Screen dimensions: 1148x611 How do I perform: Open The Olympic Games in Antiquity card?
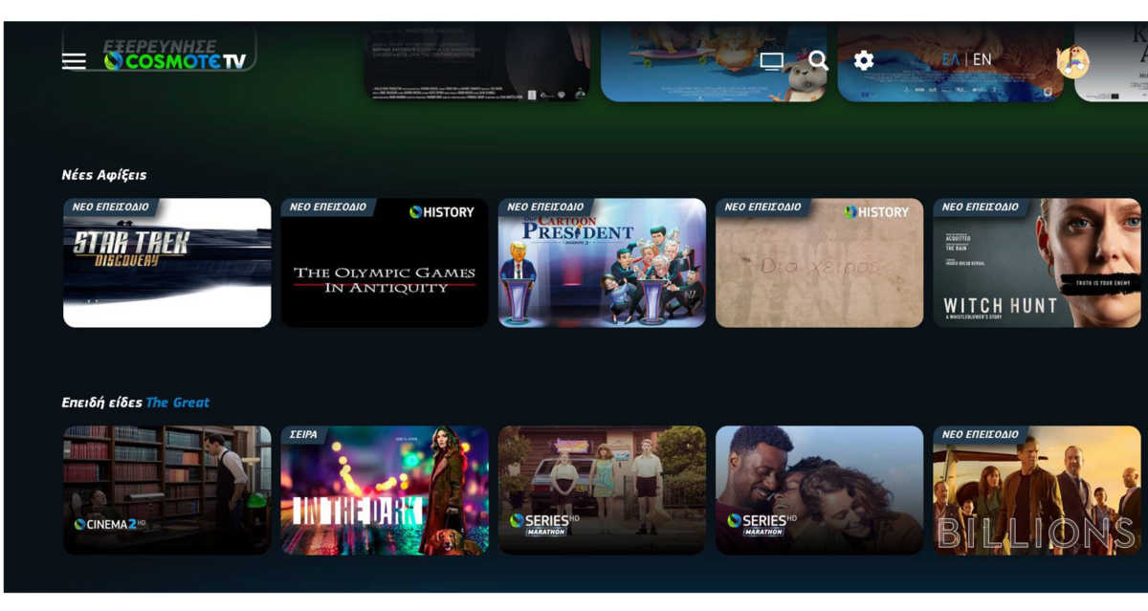[385, 263]
